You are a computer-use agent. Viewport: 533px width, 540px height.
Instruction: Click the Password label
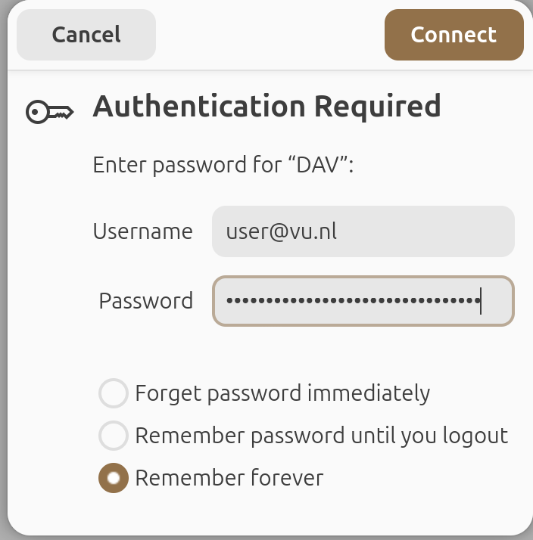145,301
